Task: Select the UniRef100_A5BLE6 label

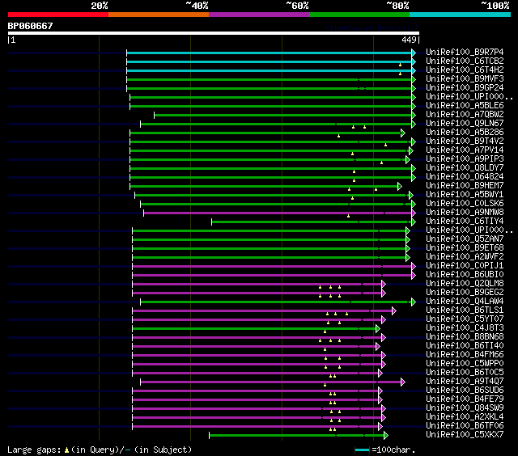Action: point(465,106)
